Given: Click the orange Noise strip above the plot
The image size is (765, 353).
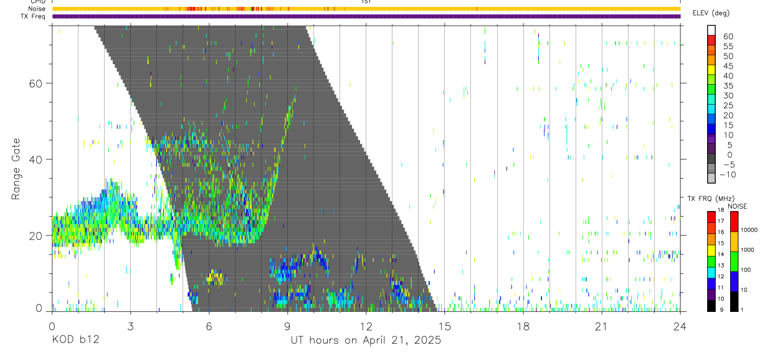Looking at the screenshot, I should click(366, 9).
